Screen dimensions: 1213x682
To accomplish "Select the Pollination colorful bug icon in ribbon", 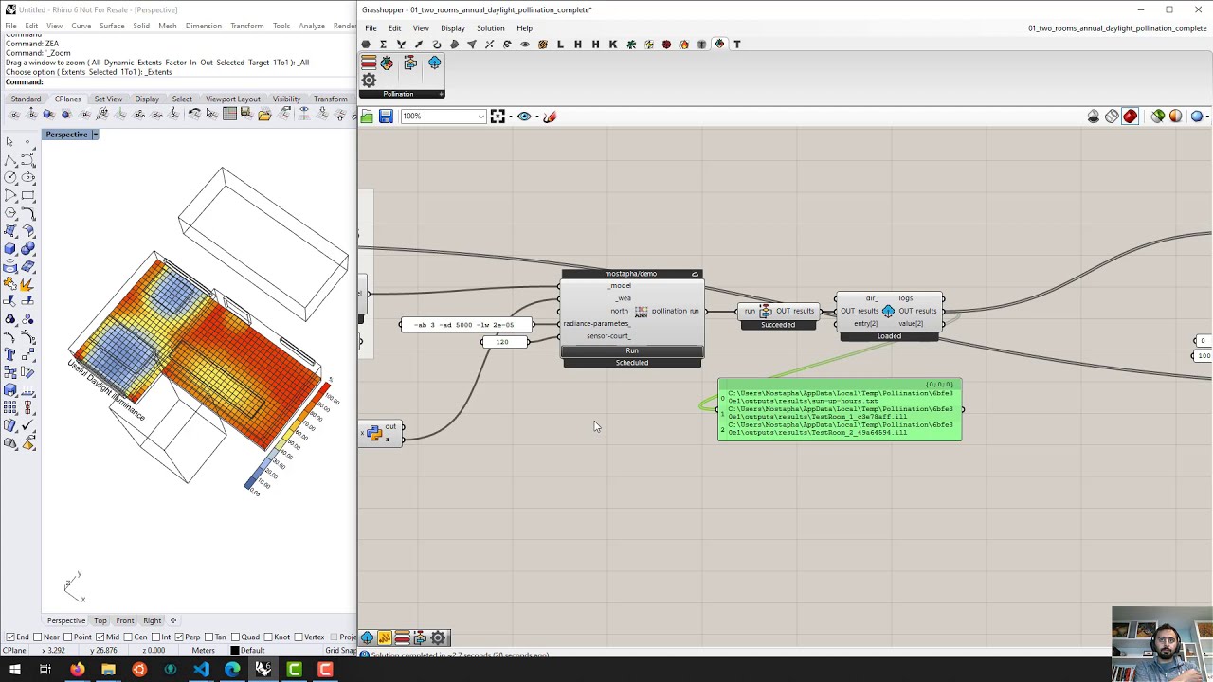I will point(387,63).
